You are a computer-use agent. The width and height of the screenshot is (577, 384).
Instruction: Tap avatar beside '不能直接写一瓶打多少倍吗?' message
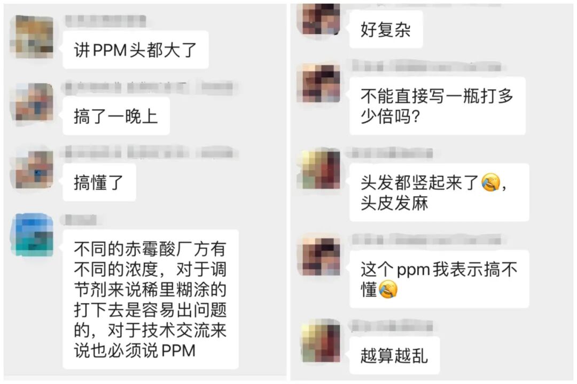319,83
